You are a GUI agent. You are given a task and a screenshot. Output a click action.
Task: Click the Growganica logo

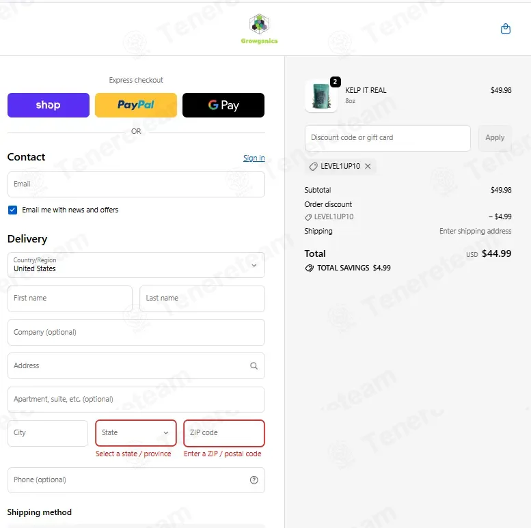(259, 29)
